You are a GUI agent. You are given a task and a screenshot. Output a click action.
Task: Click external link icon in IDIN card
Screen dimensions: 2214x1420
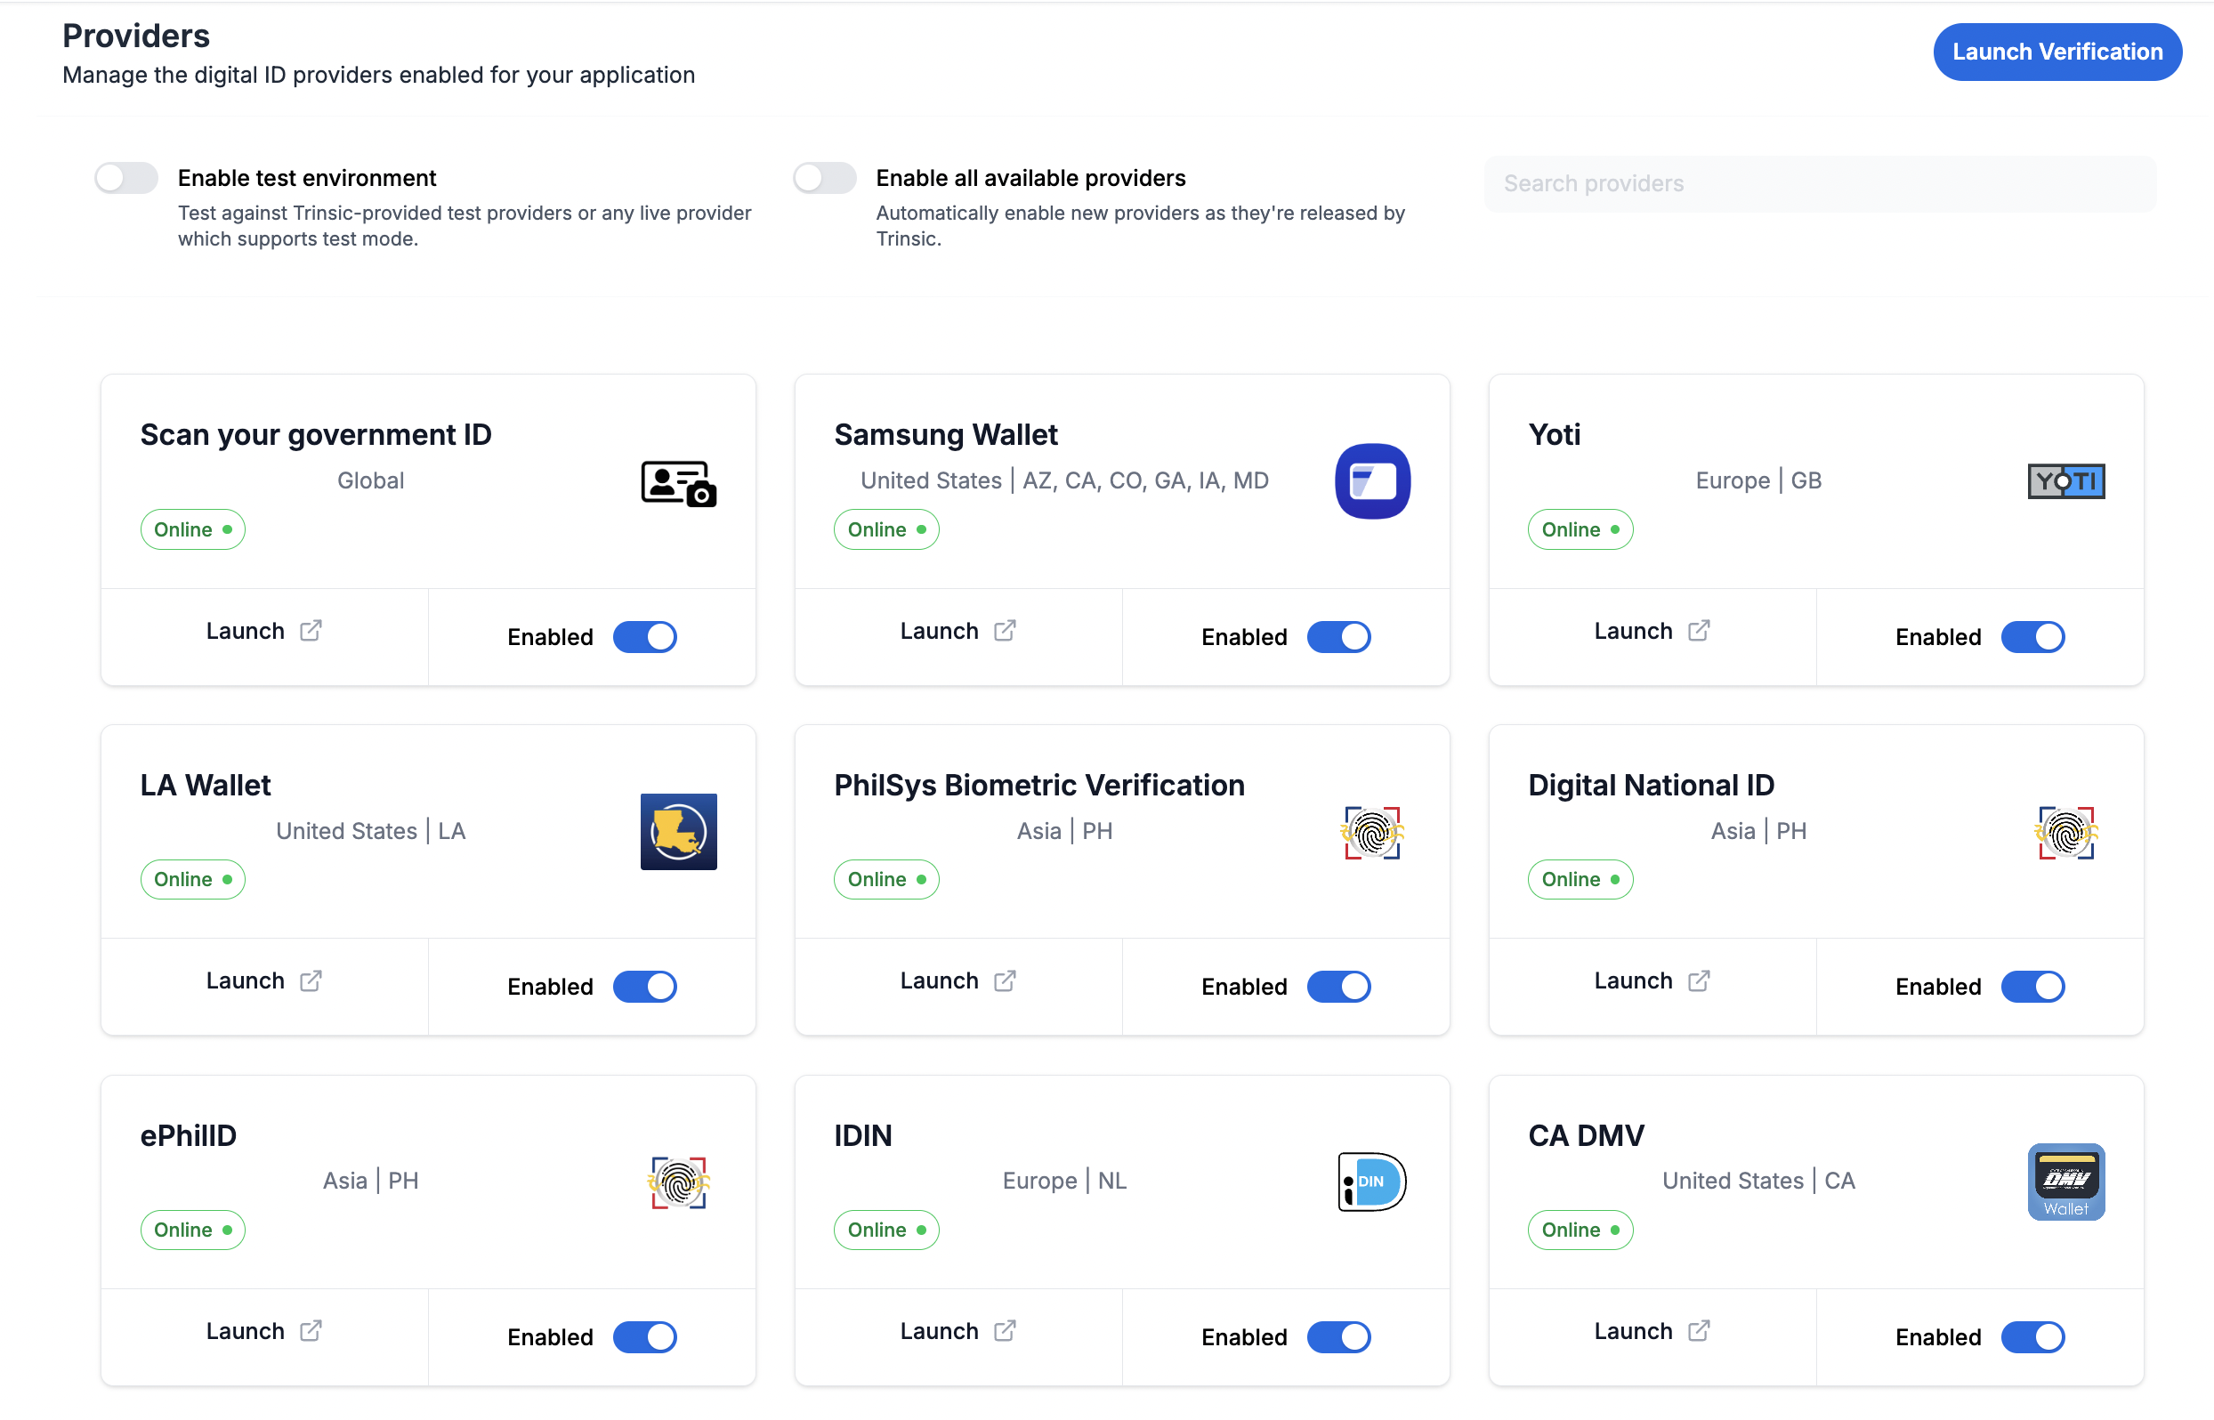(x=1005, y=1330)
